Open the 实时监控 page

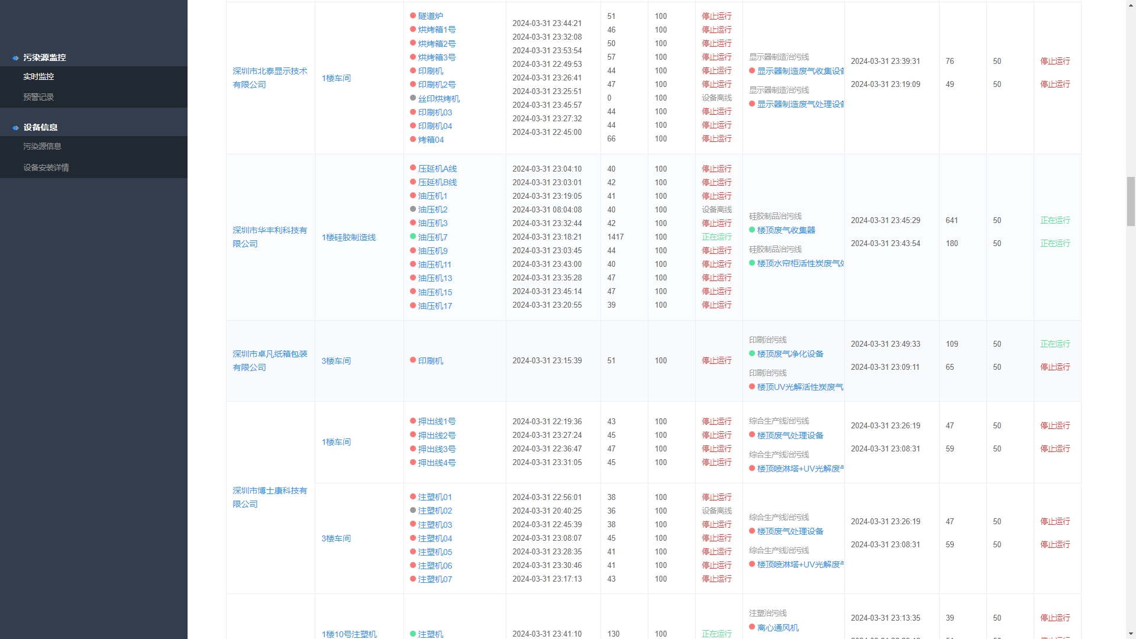(38, 76)
